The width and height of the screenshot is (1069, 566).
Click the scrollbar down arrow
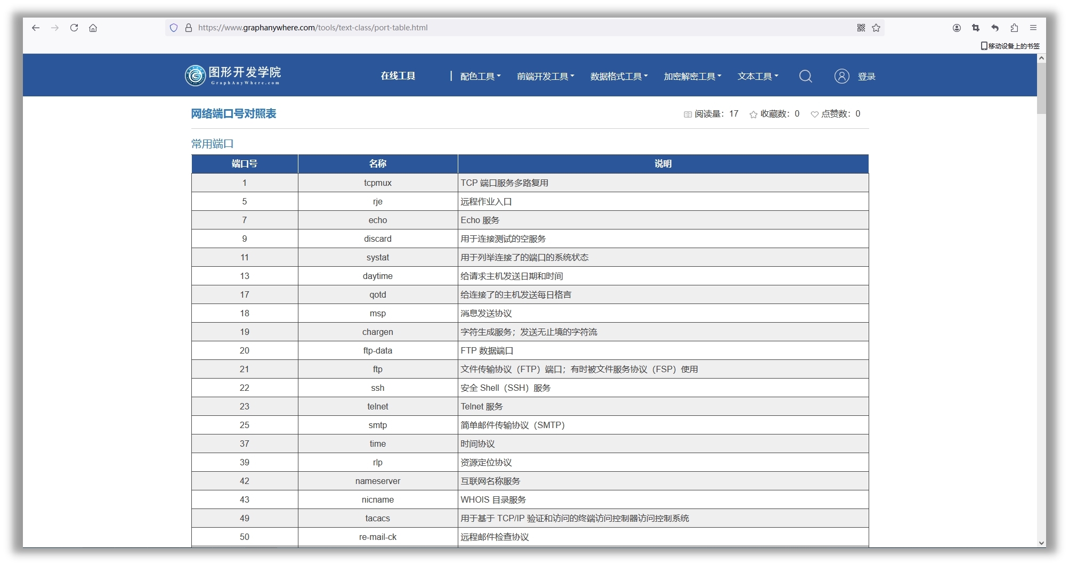1041,543
